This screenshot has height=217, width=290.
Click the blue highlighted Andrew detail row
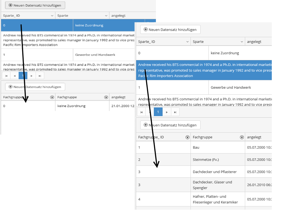coord(204,70)
